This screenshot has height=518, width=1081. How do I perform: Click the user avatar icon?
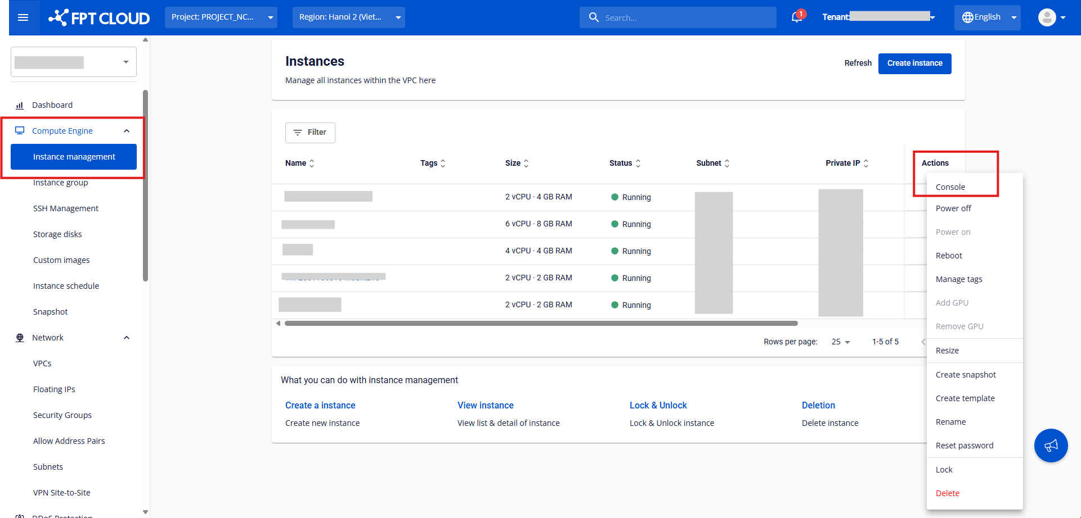(x=1047, y=17)
